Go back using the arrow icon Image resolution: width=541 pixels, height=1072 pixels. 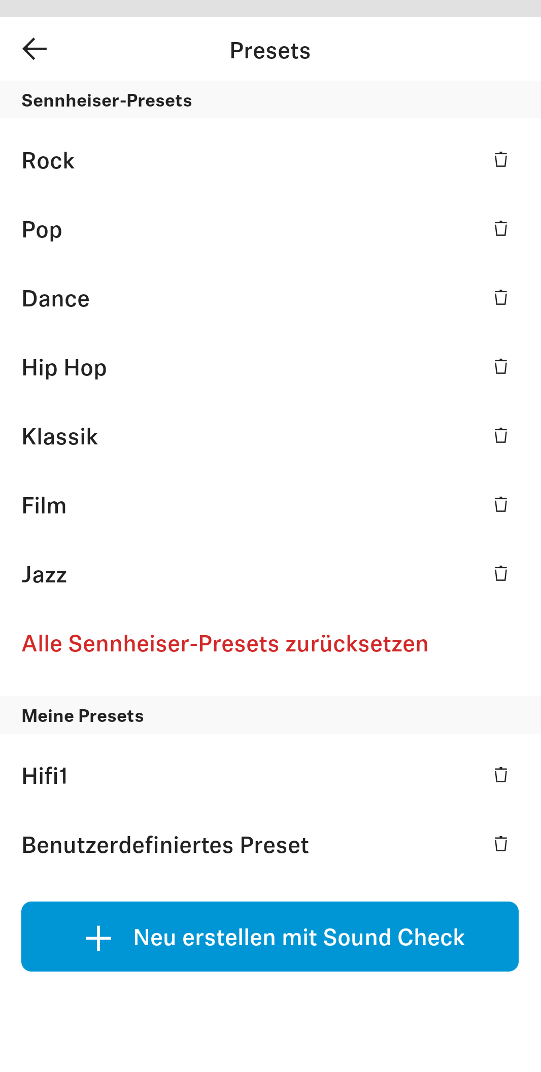coord(35,49)
